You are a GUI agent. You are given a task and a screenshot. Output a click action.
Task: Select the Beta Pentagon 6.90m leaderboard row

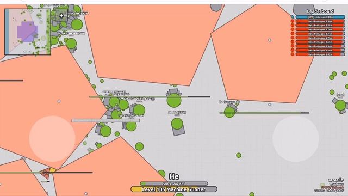[320, 21]
